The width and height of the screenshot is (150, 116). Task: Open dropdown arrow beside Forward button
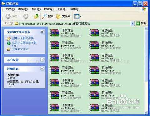click(31, 16)
